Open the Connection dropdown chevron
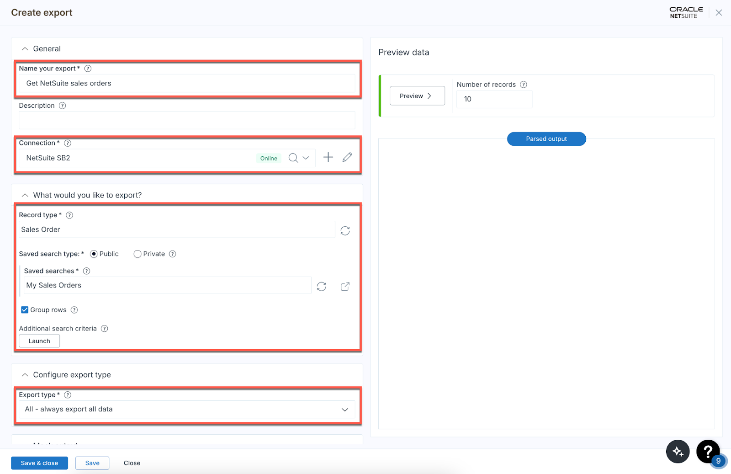 pos(306,158)
